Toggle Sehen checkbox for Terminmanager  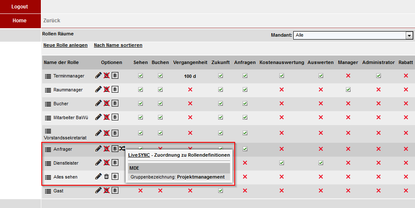(x=141, y=76)
